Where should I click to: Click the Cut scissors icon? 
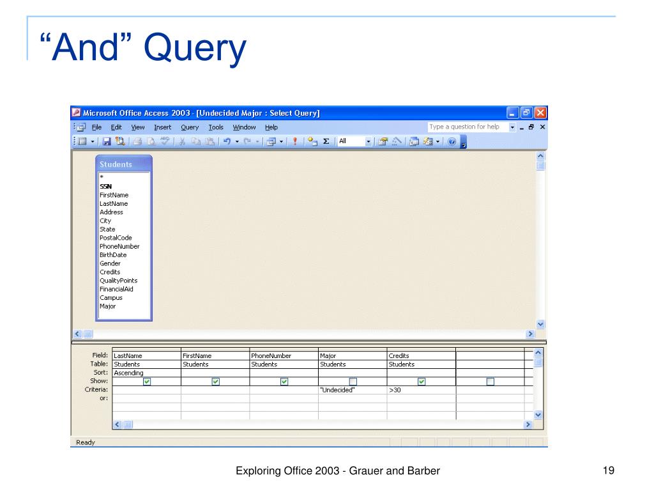pyautogui.click(x=182, y=141)
